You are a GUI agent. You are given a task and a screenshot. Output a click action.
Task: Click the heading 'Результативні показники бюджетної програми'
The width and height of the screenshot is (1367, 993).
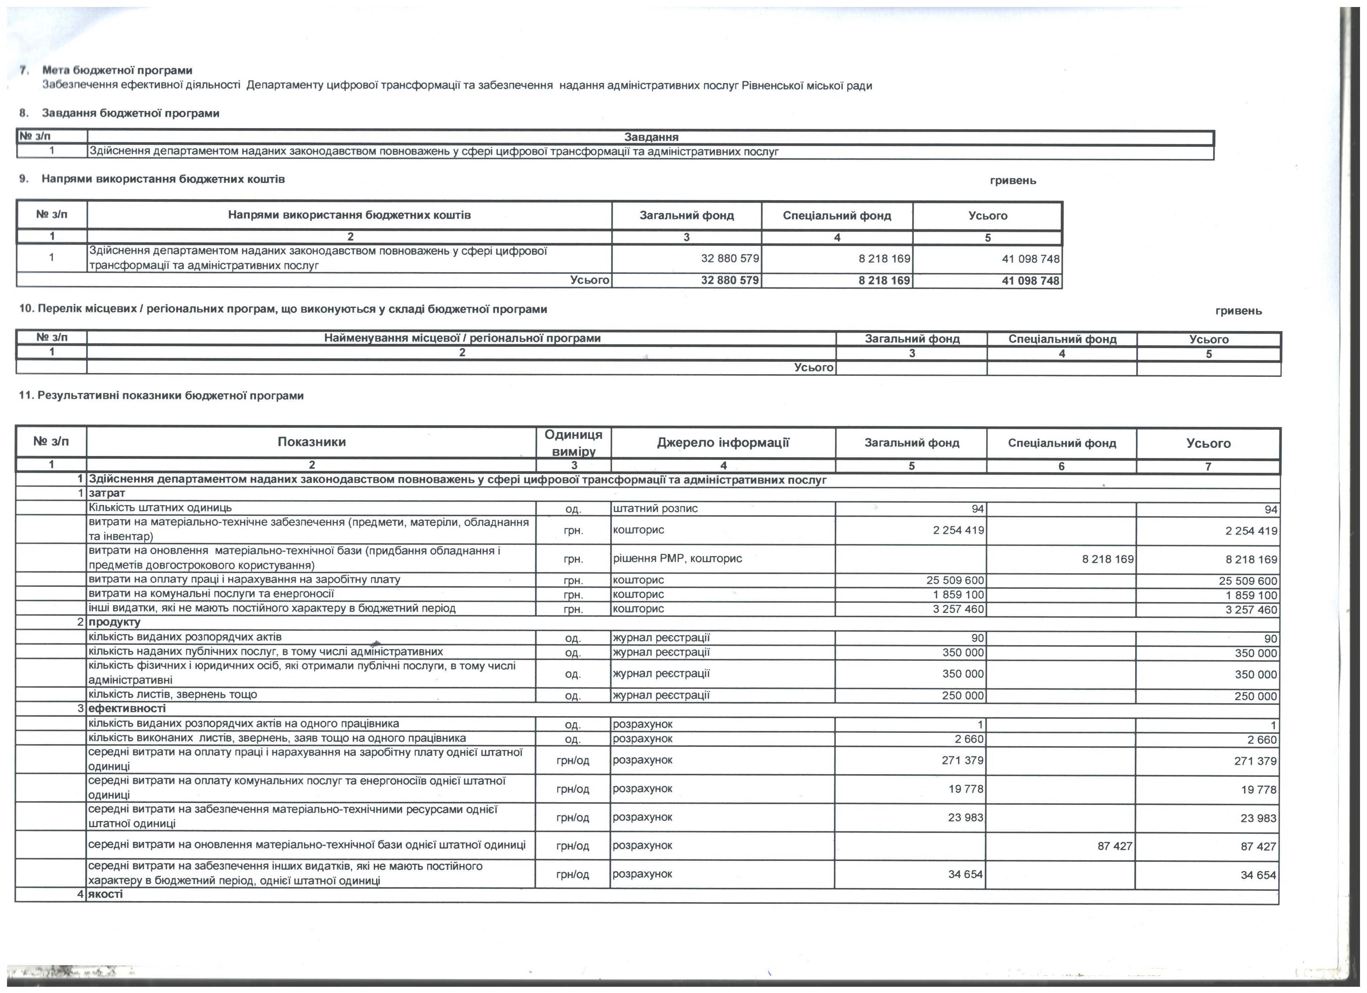[171, 396]
